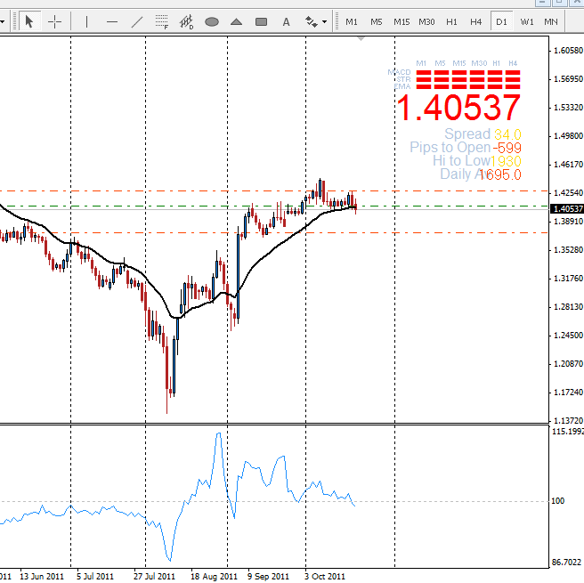This screenshot has height=583, width=584.
Task: Switch chart to M15 timeframe
Action: click(x=401, y=21)
